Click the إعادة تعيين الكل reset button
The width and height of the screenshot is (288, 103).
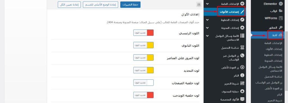[69, 5]
